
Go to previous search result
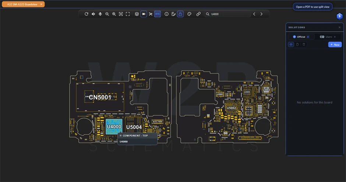pos(254,14)
